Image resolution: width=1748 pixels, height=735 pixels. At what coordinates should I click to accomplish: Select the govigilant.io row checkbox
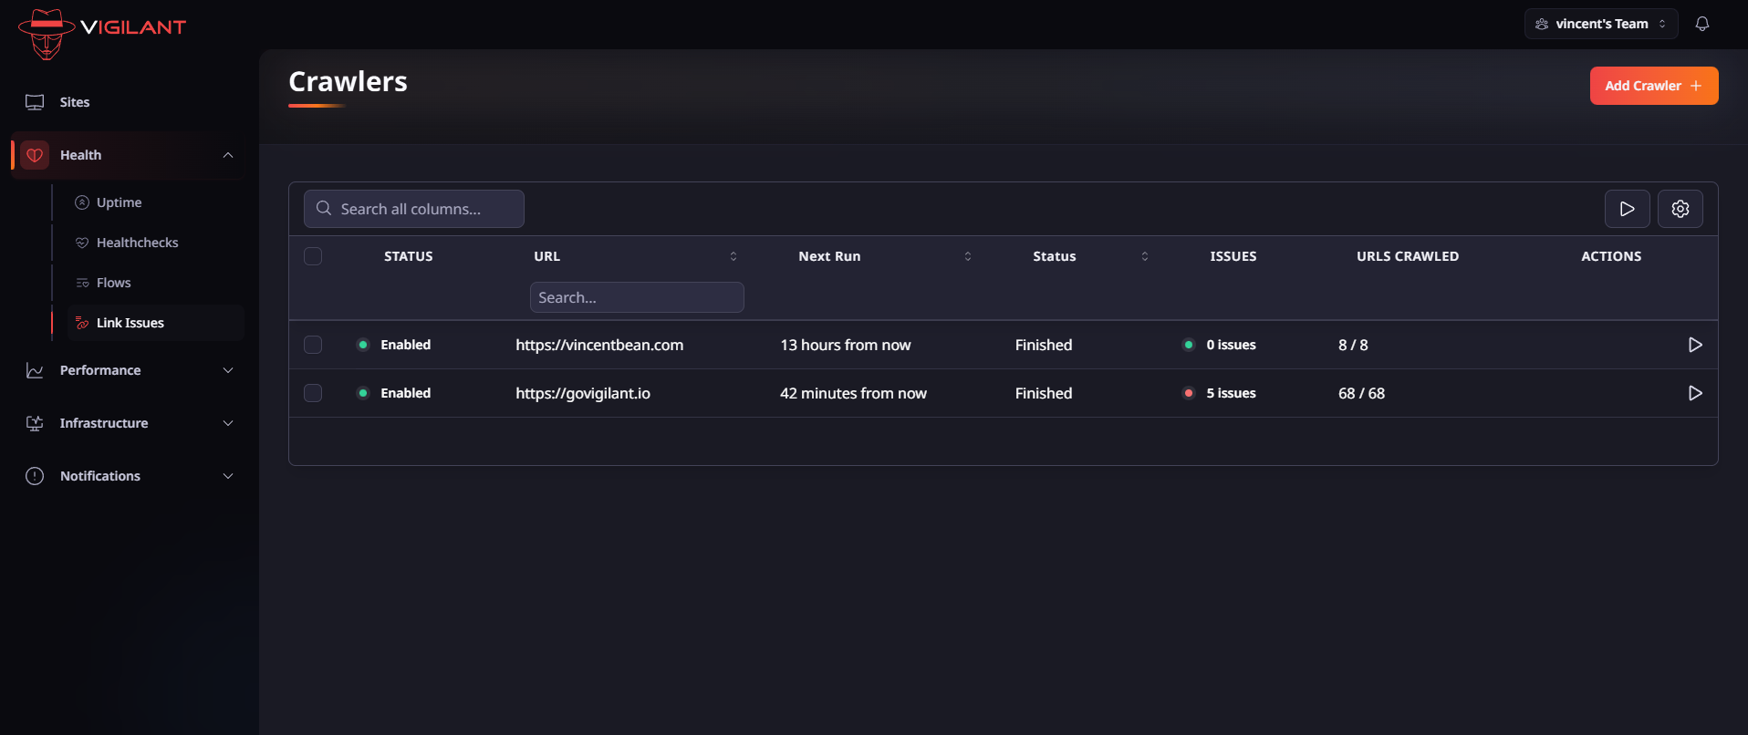point(313,393)
